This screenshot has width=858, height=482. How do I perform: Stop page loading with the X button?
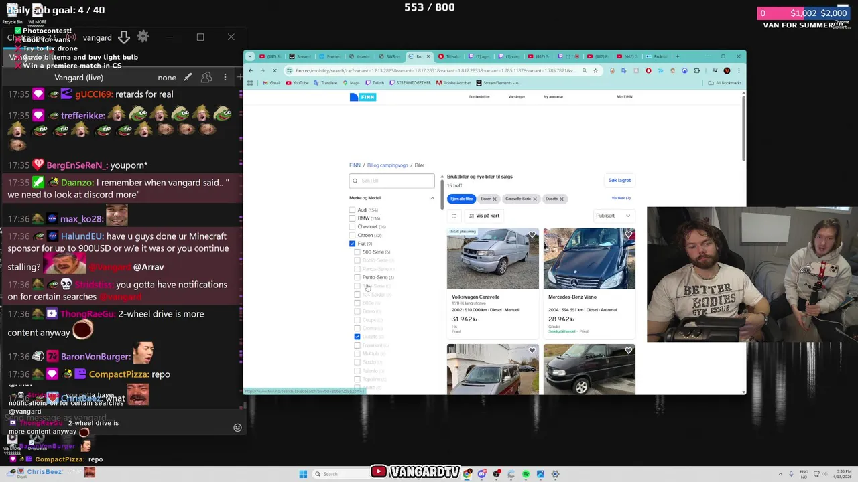click(x=274, y=70)
